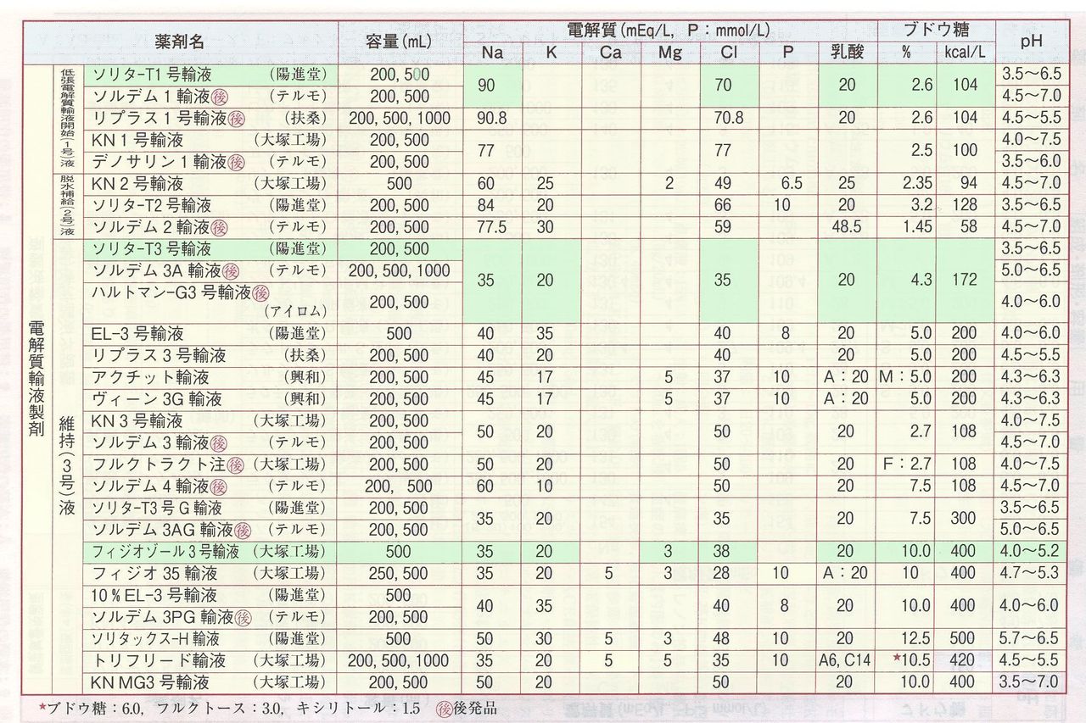Select the Mg column header
Screen dimensions: 1086x723
coord(669,53)
